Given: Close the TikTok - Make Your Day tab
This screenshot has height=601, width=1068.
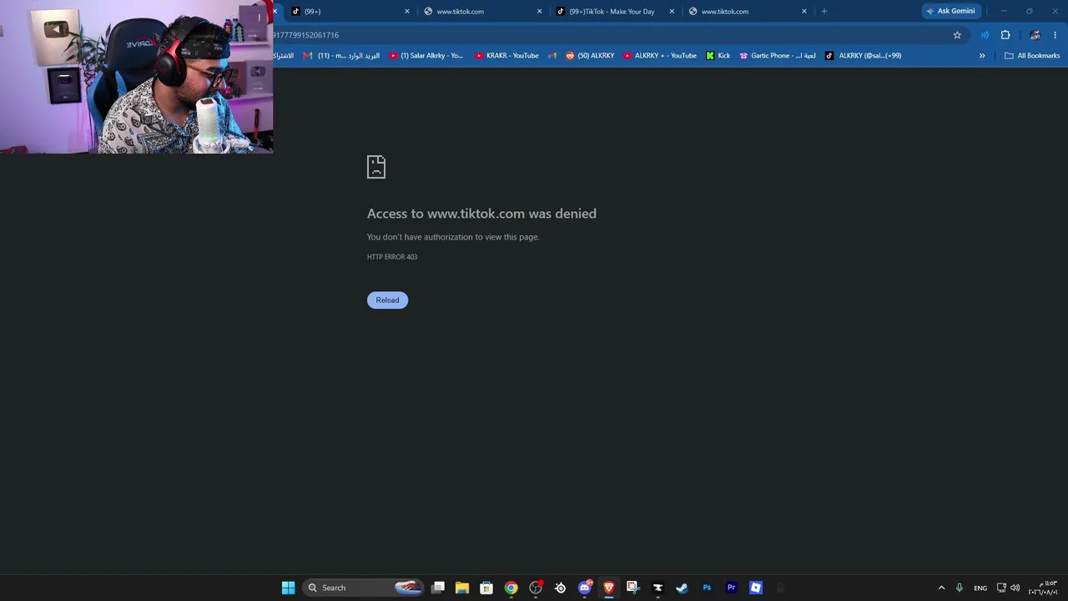Looking at the screenshot, I should pos(672,11).
